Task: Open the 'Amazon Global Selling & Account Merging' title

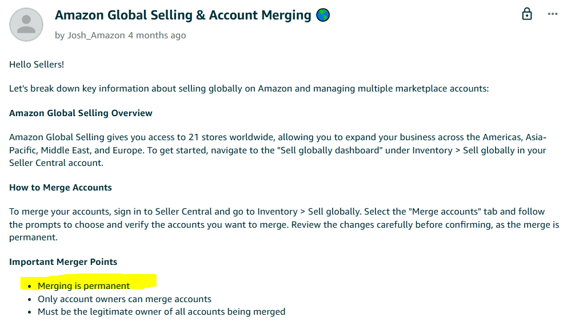Action: pos(183,15)
